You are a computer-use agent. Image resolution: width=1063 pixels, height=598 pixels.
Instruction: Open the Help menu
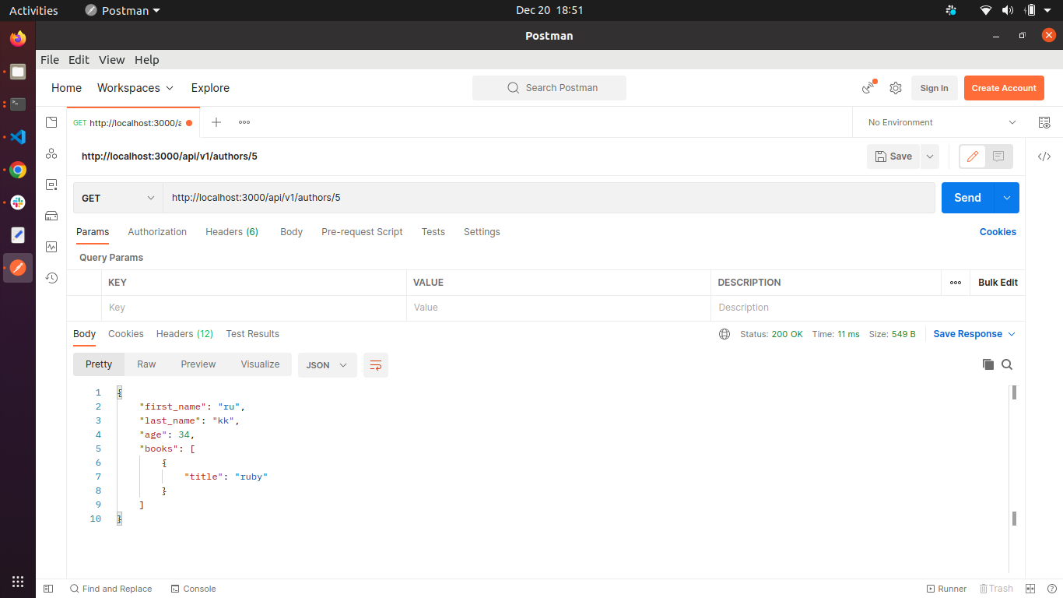pos(147,60)
